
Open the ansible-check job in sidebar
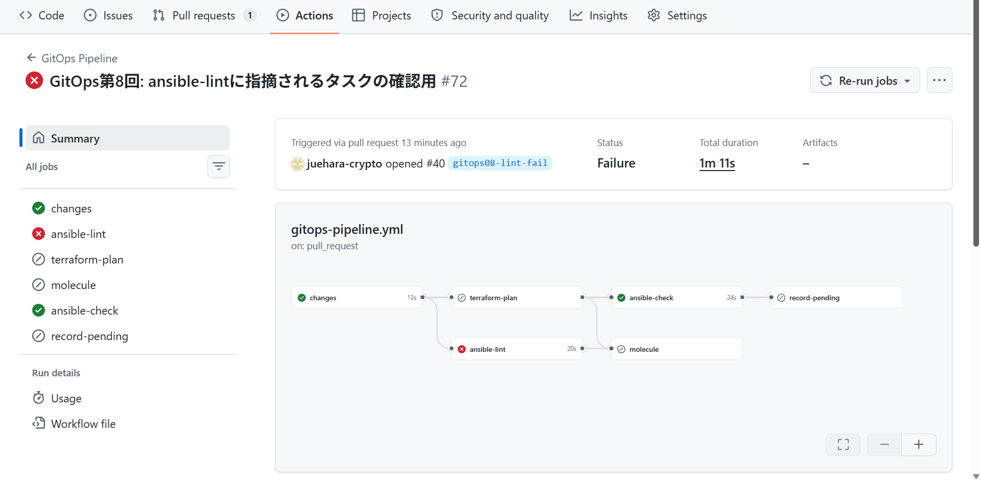point(128,310)
